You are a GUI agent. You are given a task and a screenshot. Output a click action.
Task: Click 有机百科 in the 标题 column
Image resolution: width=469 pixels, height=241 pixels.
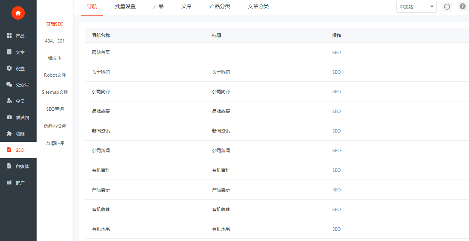[221, 170]
